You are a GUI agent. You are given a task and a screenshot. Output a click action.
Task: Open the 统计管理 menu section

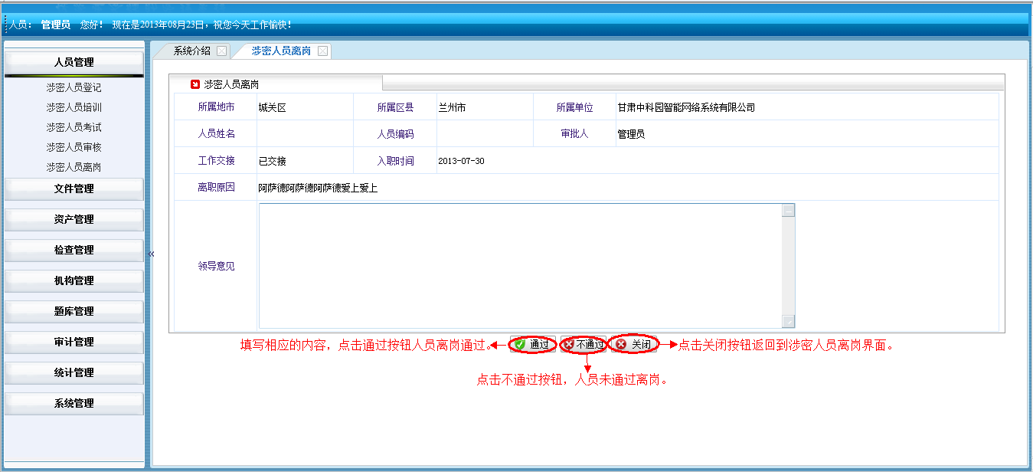[74, 372]
